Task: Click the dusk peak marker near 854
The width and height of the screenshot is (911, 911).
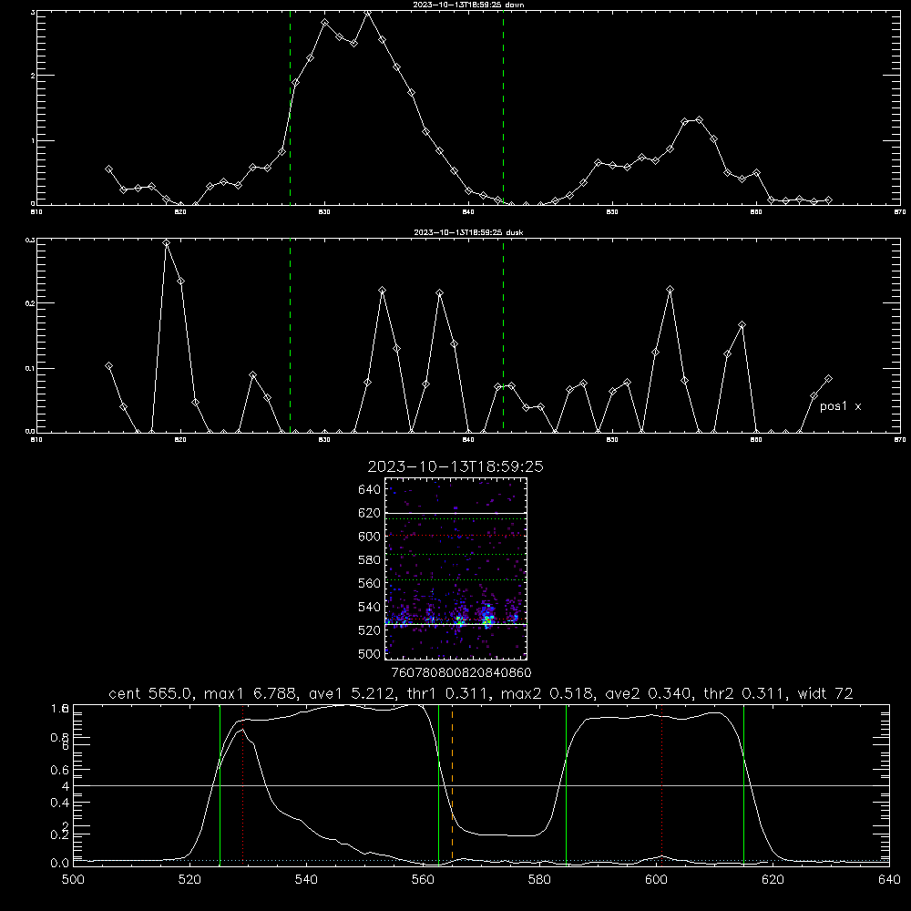Action: click(x=670, y=289)
